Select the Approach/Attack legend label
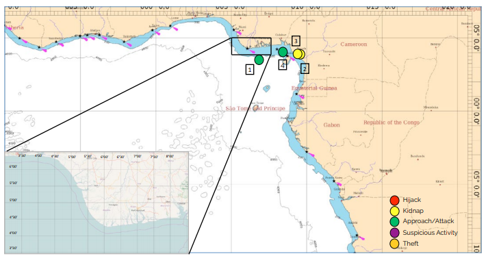 pos(428,221)
